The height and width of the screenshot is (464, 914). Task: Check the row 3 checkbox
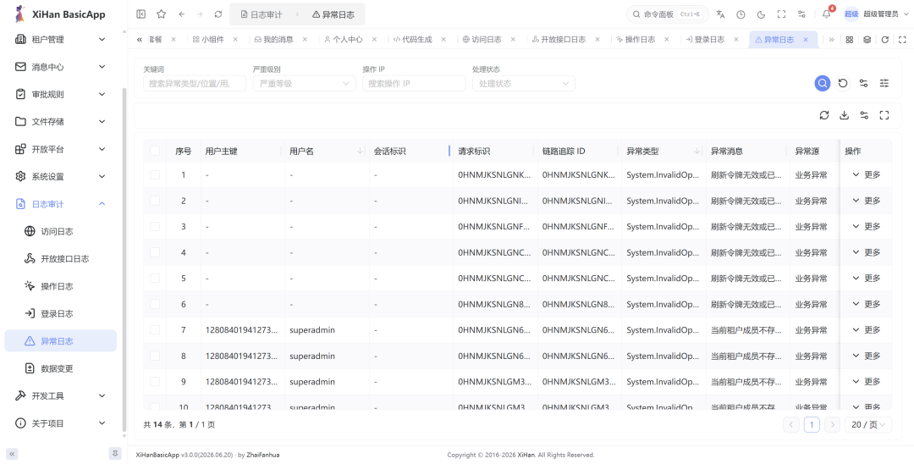pos(155,226)
